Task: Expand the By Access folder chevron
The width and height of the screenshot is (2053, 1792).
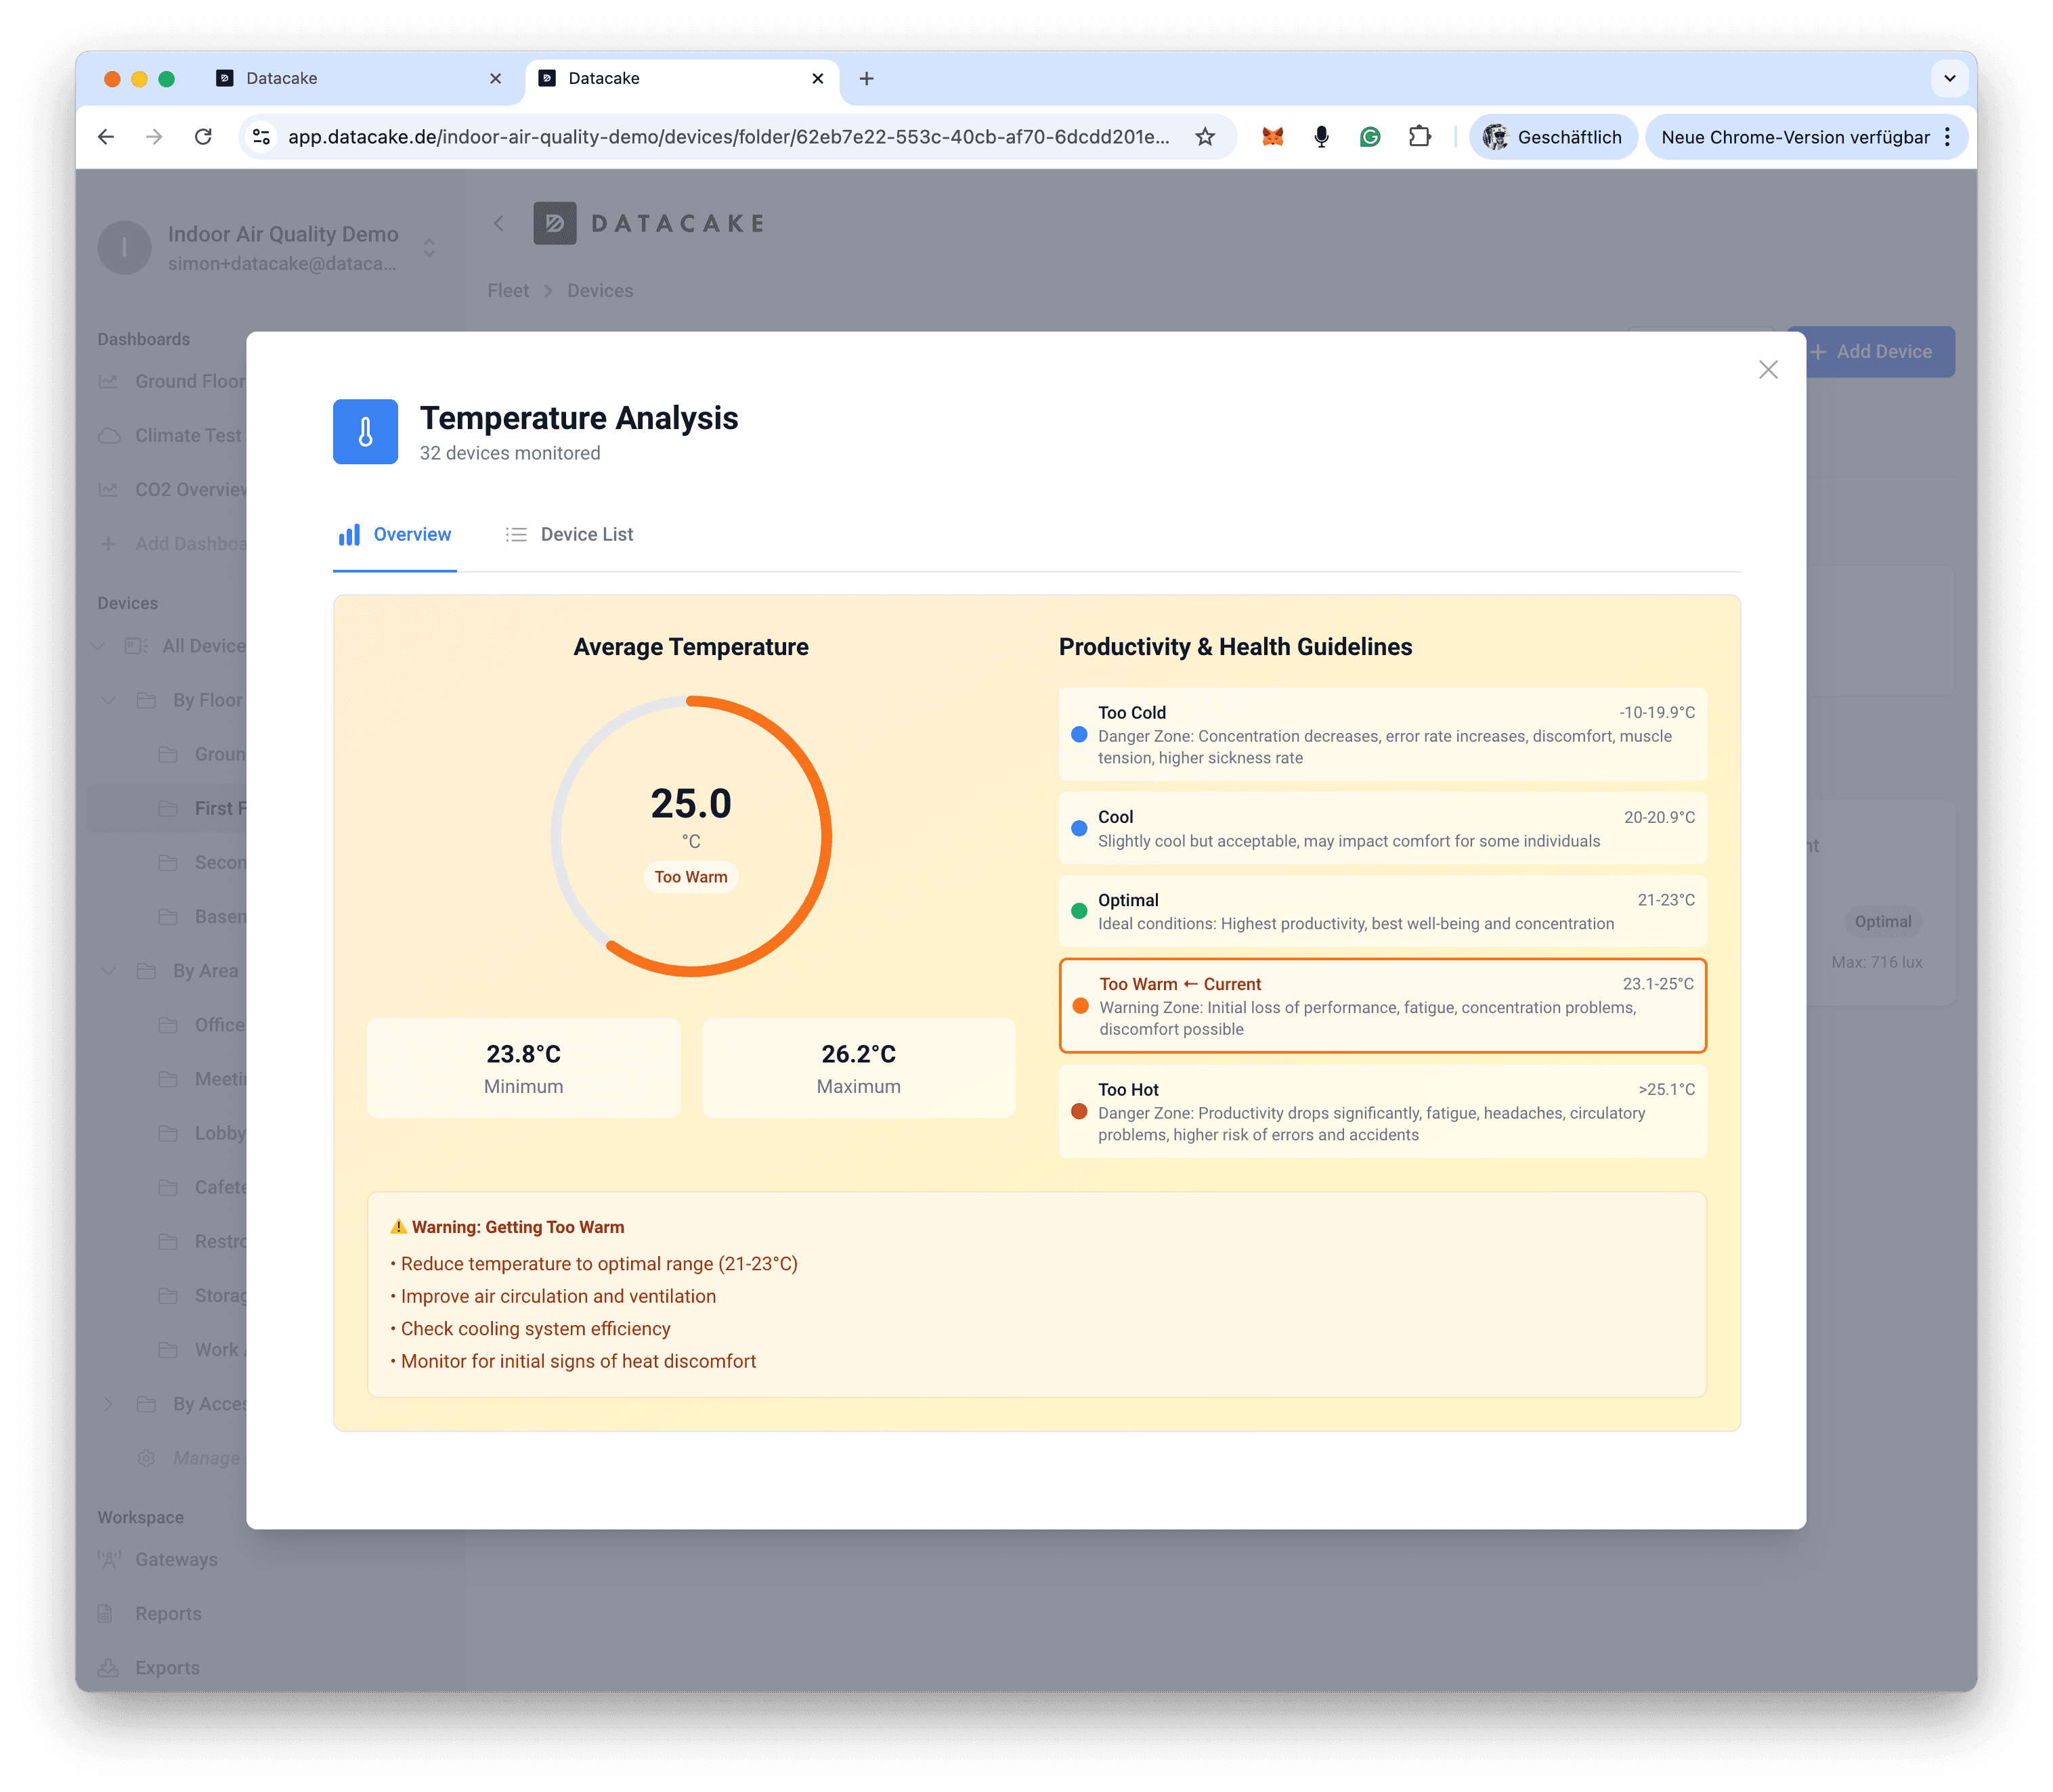Action: (x=109, y=1404)
